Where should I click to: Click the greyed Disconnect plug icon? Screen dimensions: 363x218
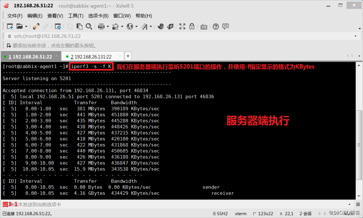tap(46, 26)
